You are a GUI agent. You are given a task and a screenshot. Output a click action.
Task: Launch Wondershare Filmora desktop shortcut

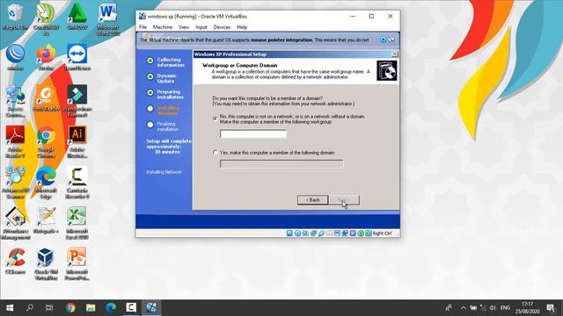[x=77, y=101]
